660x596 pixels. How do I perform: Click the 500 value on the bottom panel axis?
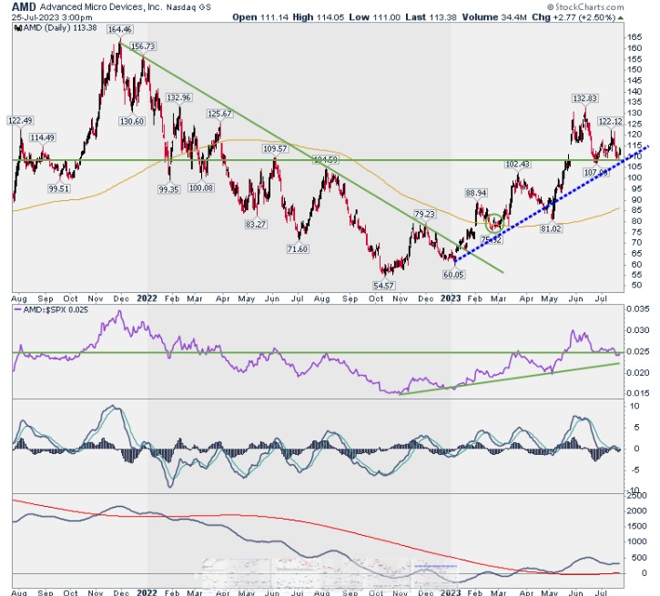pyautogui.click(x=639, y=558)
